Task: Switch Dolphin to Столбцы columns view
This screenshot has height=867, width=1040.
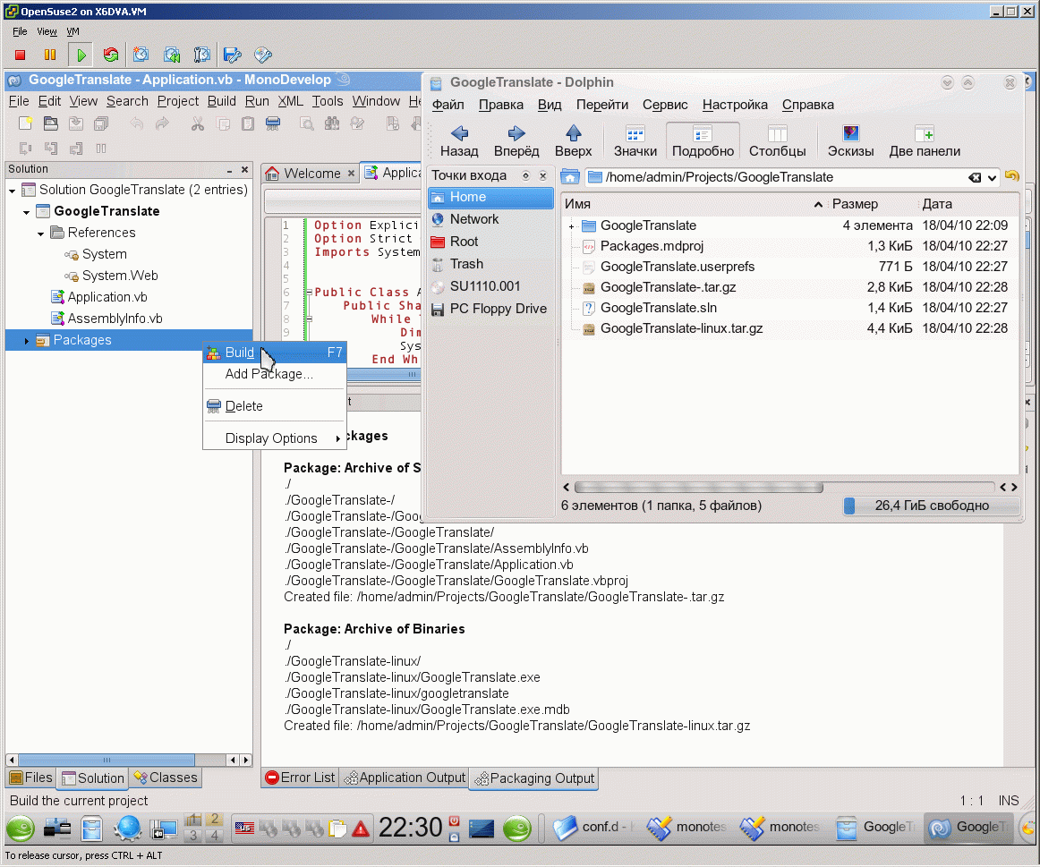Action: click(778, 142)
